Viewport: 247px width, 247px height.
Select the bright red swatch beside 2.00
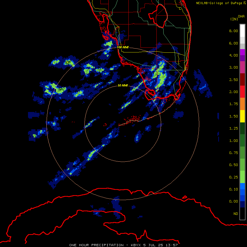[x=242, y=92]
